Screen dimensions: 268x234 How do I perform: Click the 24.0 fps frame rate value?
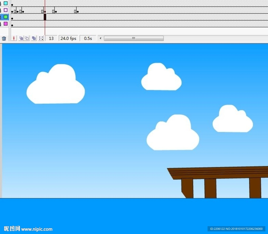(x=68, y=38)
